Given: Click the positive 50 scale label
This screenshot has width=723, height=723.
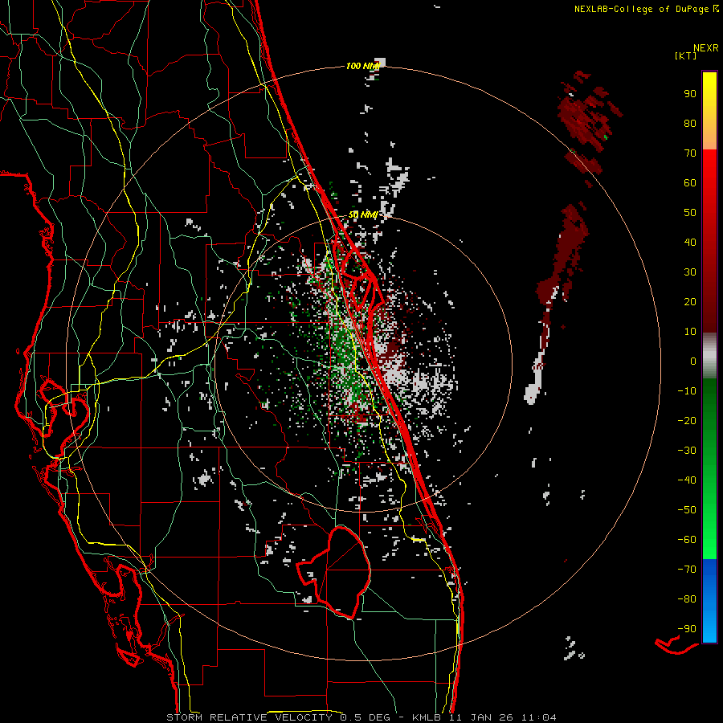Looking at the screenshot, I should click(690, 213).
